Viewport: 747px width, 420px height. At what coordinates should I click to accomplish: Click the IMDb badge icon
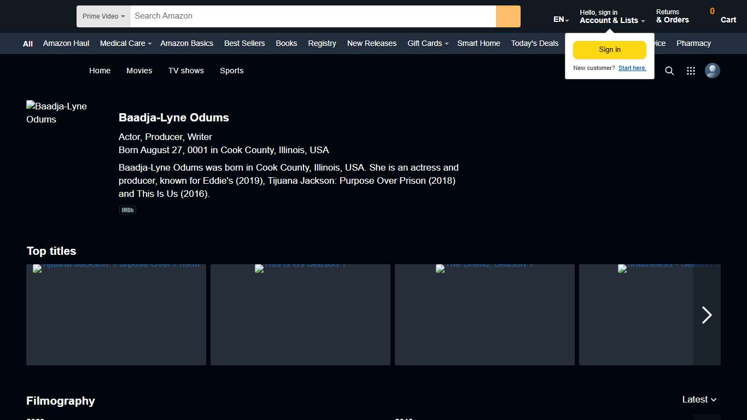(x=127, y=210)
